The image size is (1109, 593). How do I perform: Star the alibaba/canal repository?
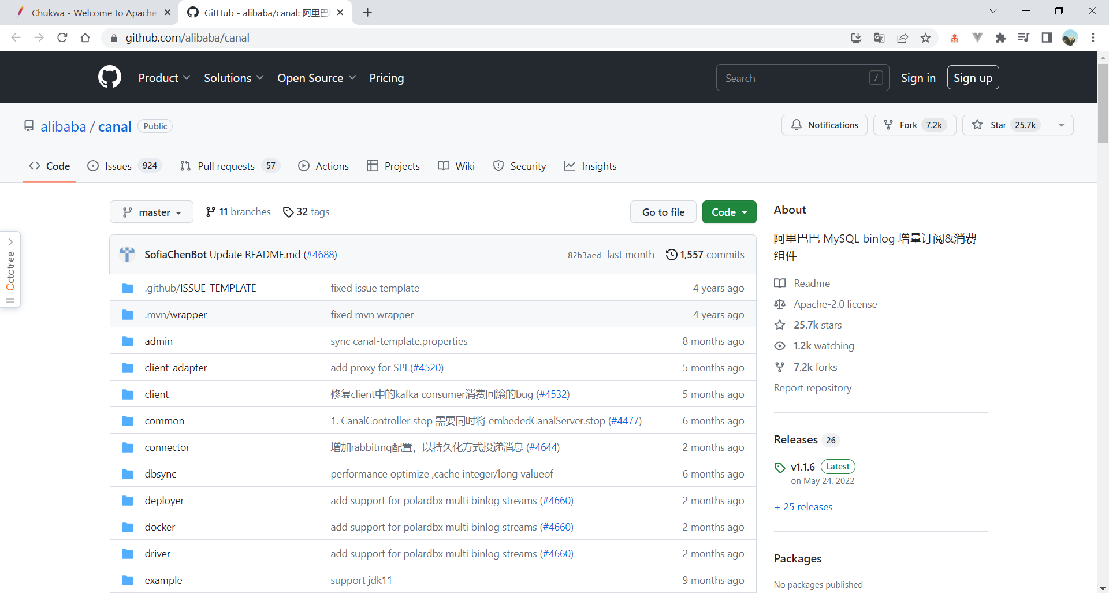point(1006,125)
